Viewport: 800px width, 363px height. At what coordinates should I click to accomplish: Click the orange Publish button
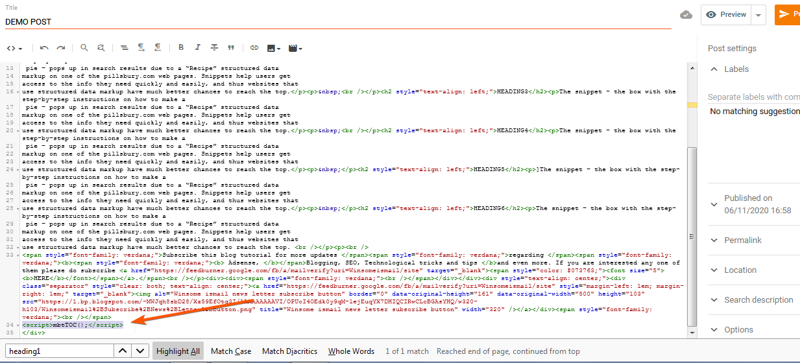(787, 14)
